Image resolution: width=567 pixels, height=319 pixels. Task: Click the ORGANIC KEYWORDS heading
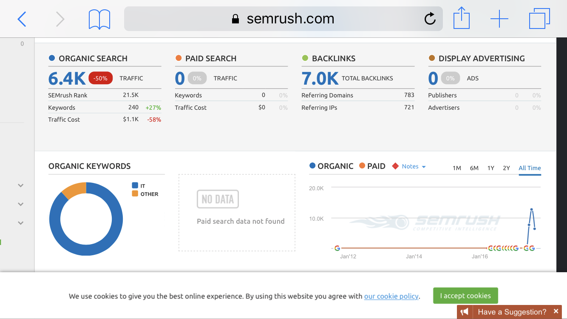[x=90, y=166]
